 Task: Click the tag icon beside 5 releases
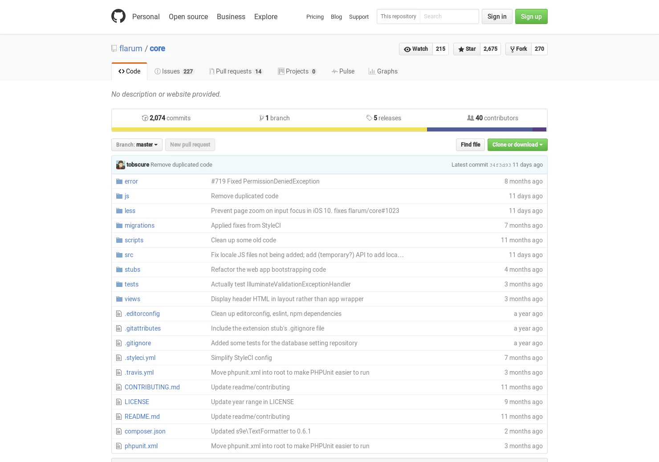point(369,118)
